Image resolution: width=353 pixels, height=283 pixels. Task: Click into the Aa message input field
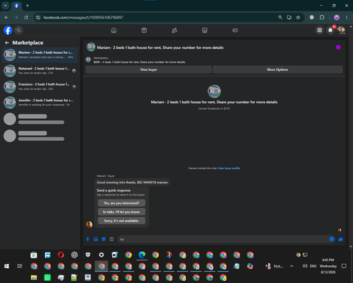click(224, 239)
